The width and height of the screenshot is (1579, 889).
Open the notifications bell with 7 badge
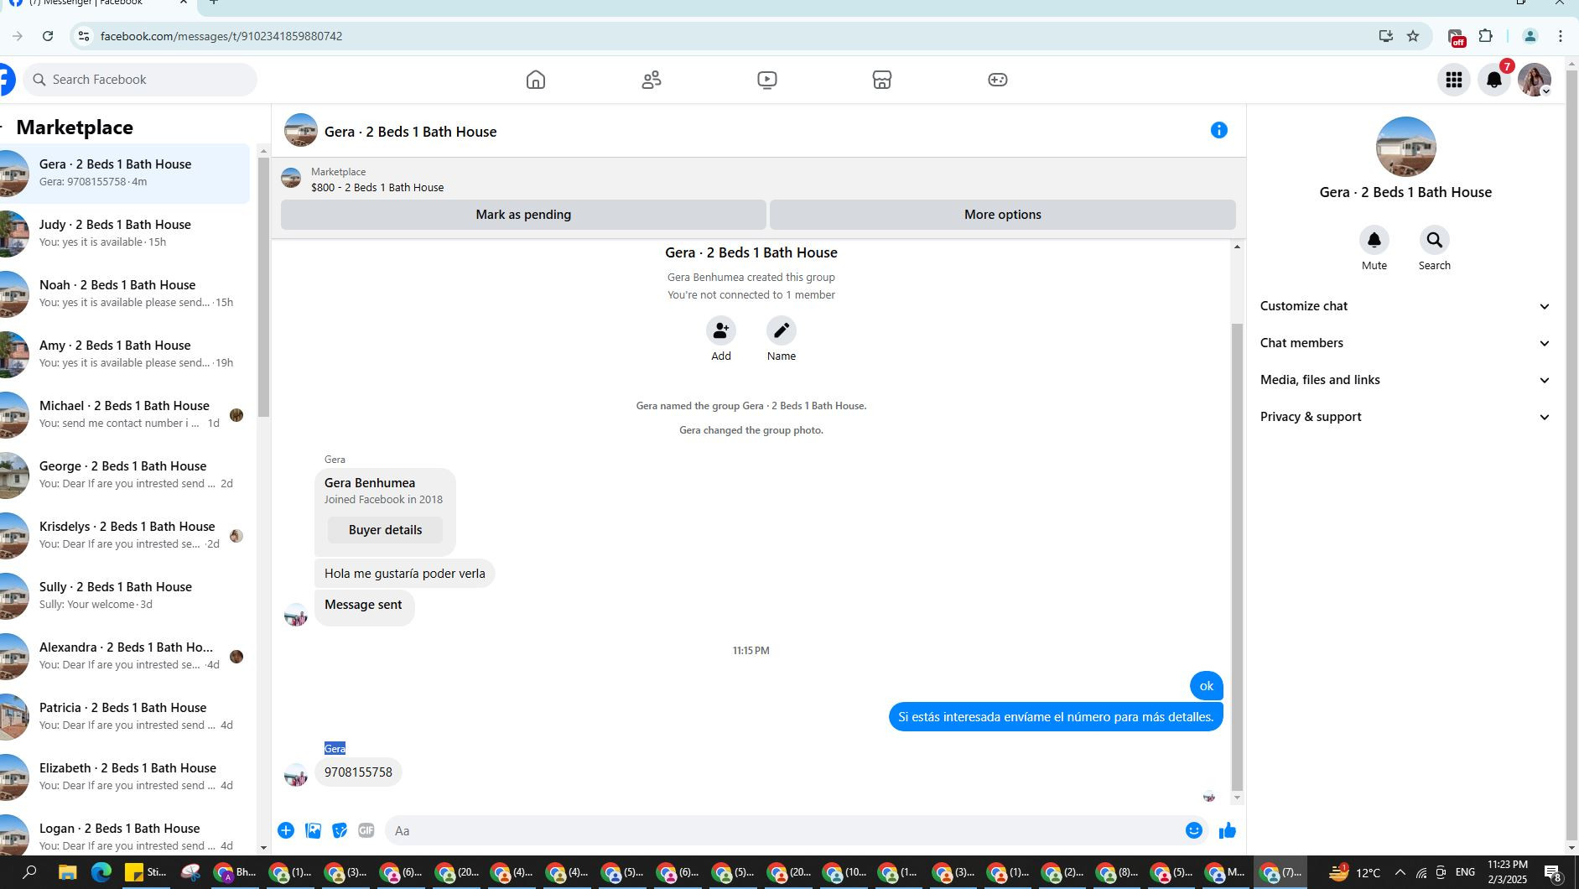pos(1494,80)
